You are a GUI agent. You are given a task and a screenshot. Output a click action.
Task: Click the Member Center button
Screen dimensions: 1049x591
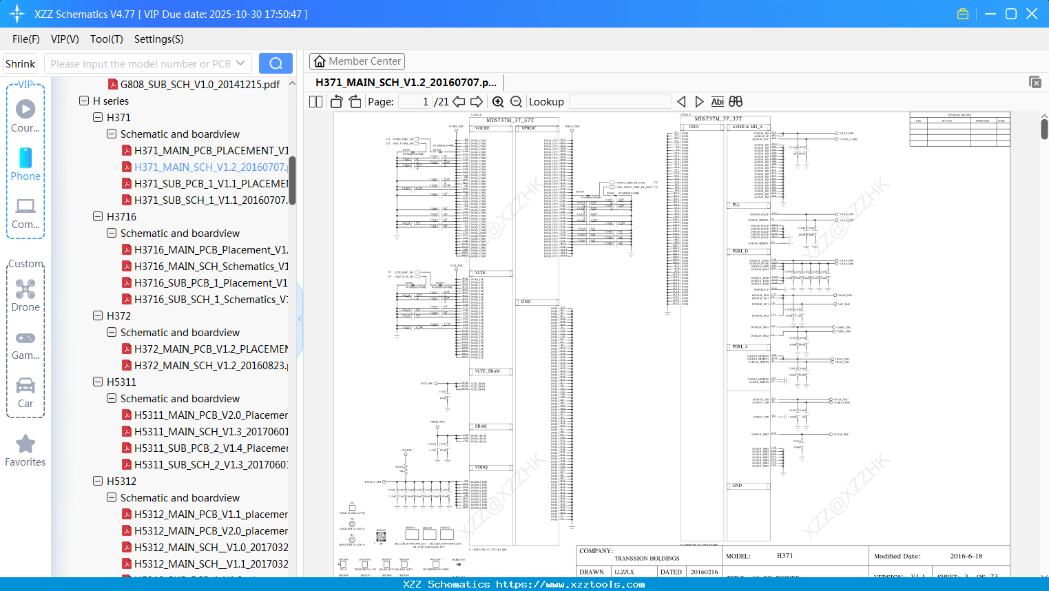[x=357, y=61]
